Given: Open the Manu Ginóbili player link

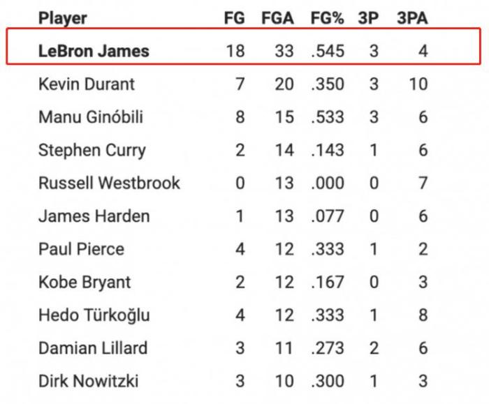Looking at the screenshot, I should [x=91, y=117].
